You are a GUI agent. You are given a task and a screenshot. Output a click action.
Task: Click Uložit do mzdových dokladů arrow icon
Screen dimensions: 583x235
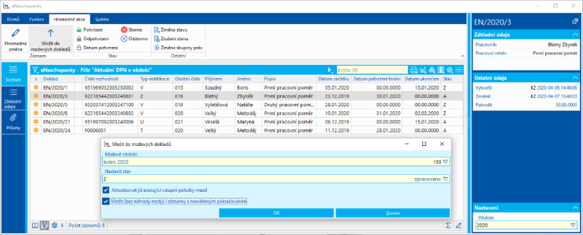(x=51, y=33)
